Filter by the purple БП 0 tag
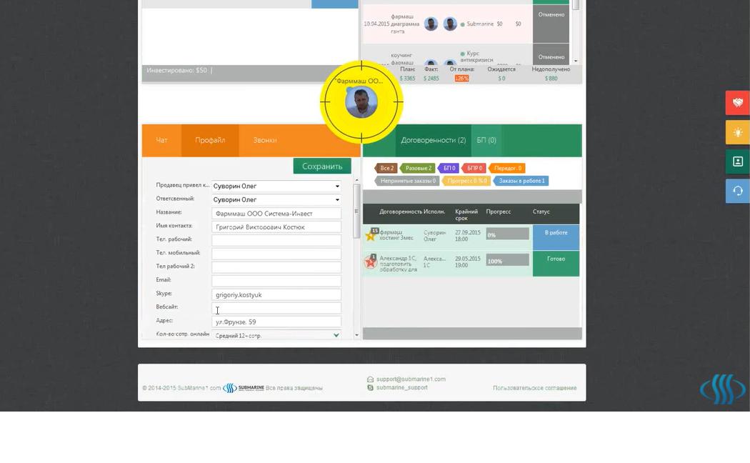Viewport: 750px width, 463px height. [x=448, y=168]
